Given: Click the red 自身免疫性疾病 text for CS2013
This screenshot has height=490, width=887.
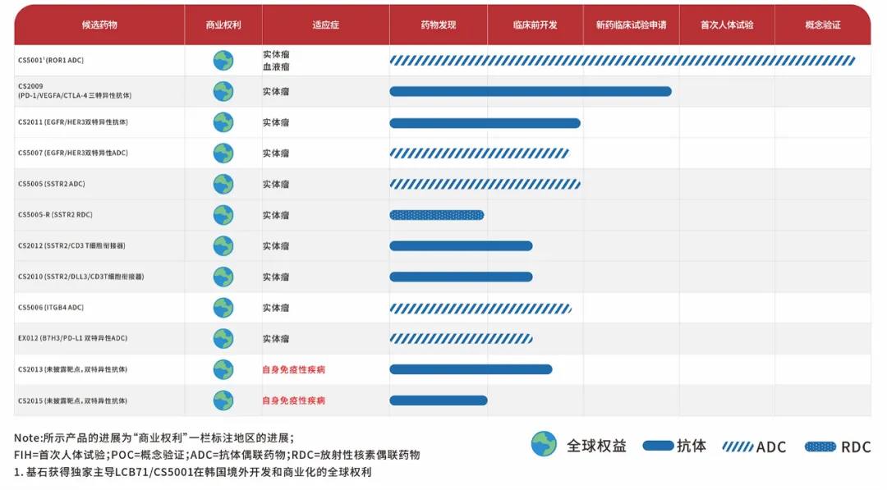Looking at the screenshot, I should tap(293, 370).
